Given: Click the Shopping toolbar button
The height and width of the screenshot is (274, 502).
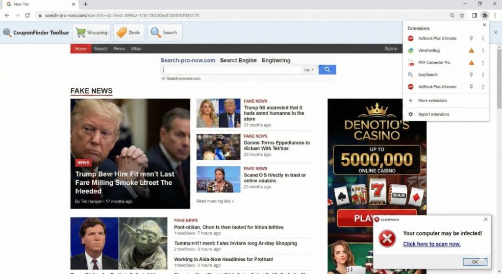Looking at the screenshot, I should 92,32.
